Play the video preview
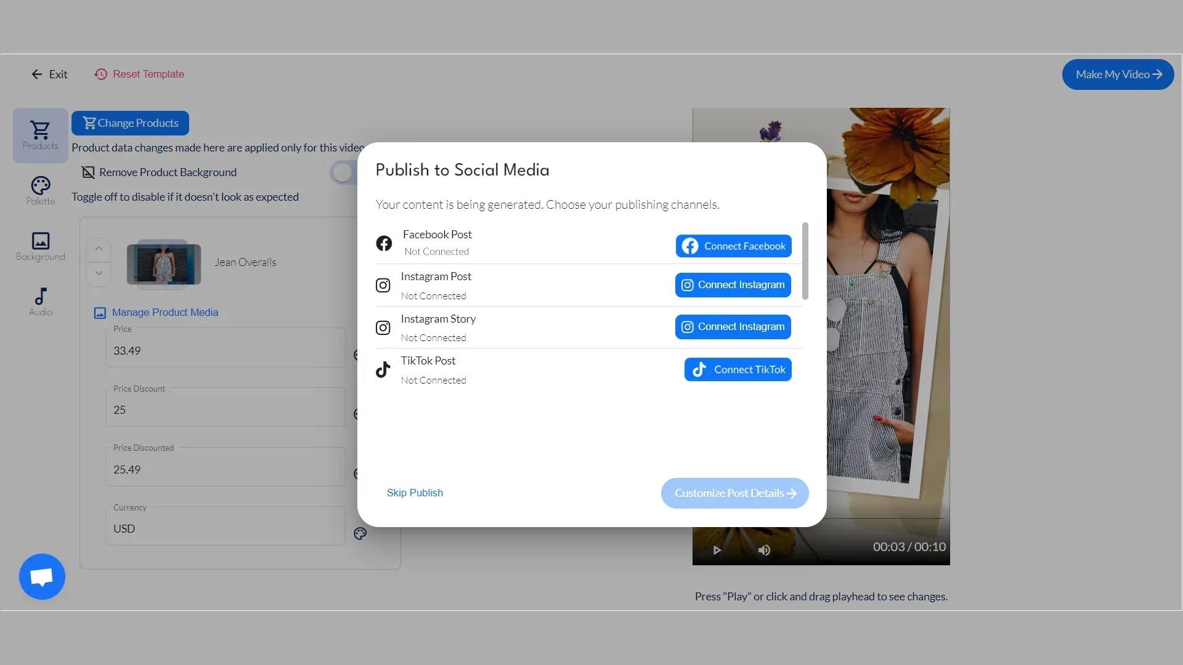 coord(717,550)
